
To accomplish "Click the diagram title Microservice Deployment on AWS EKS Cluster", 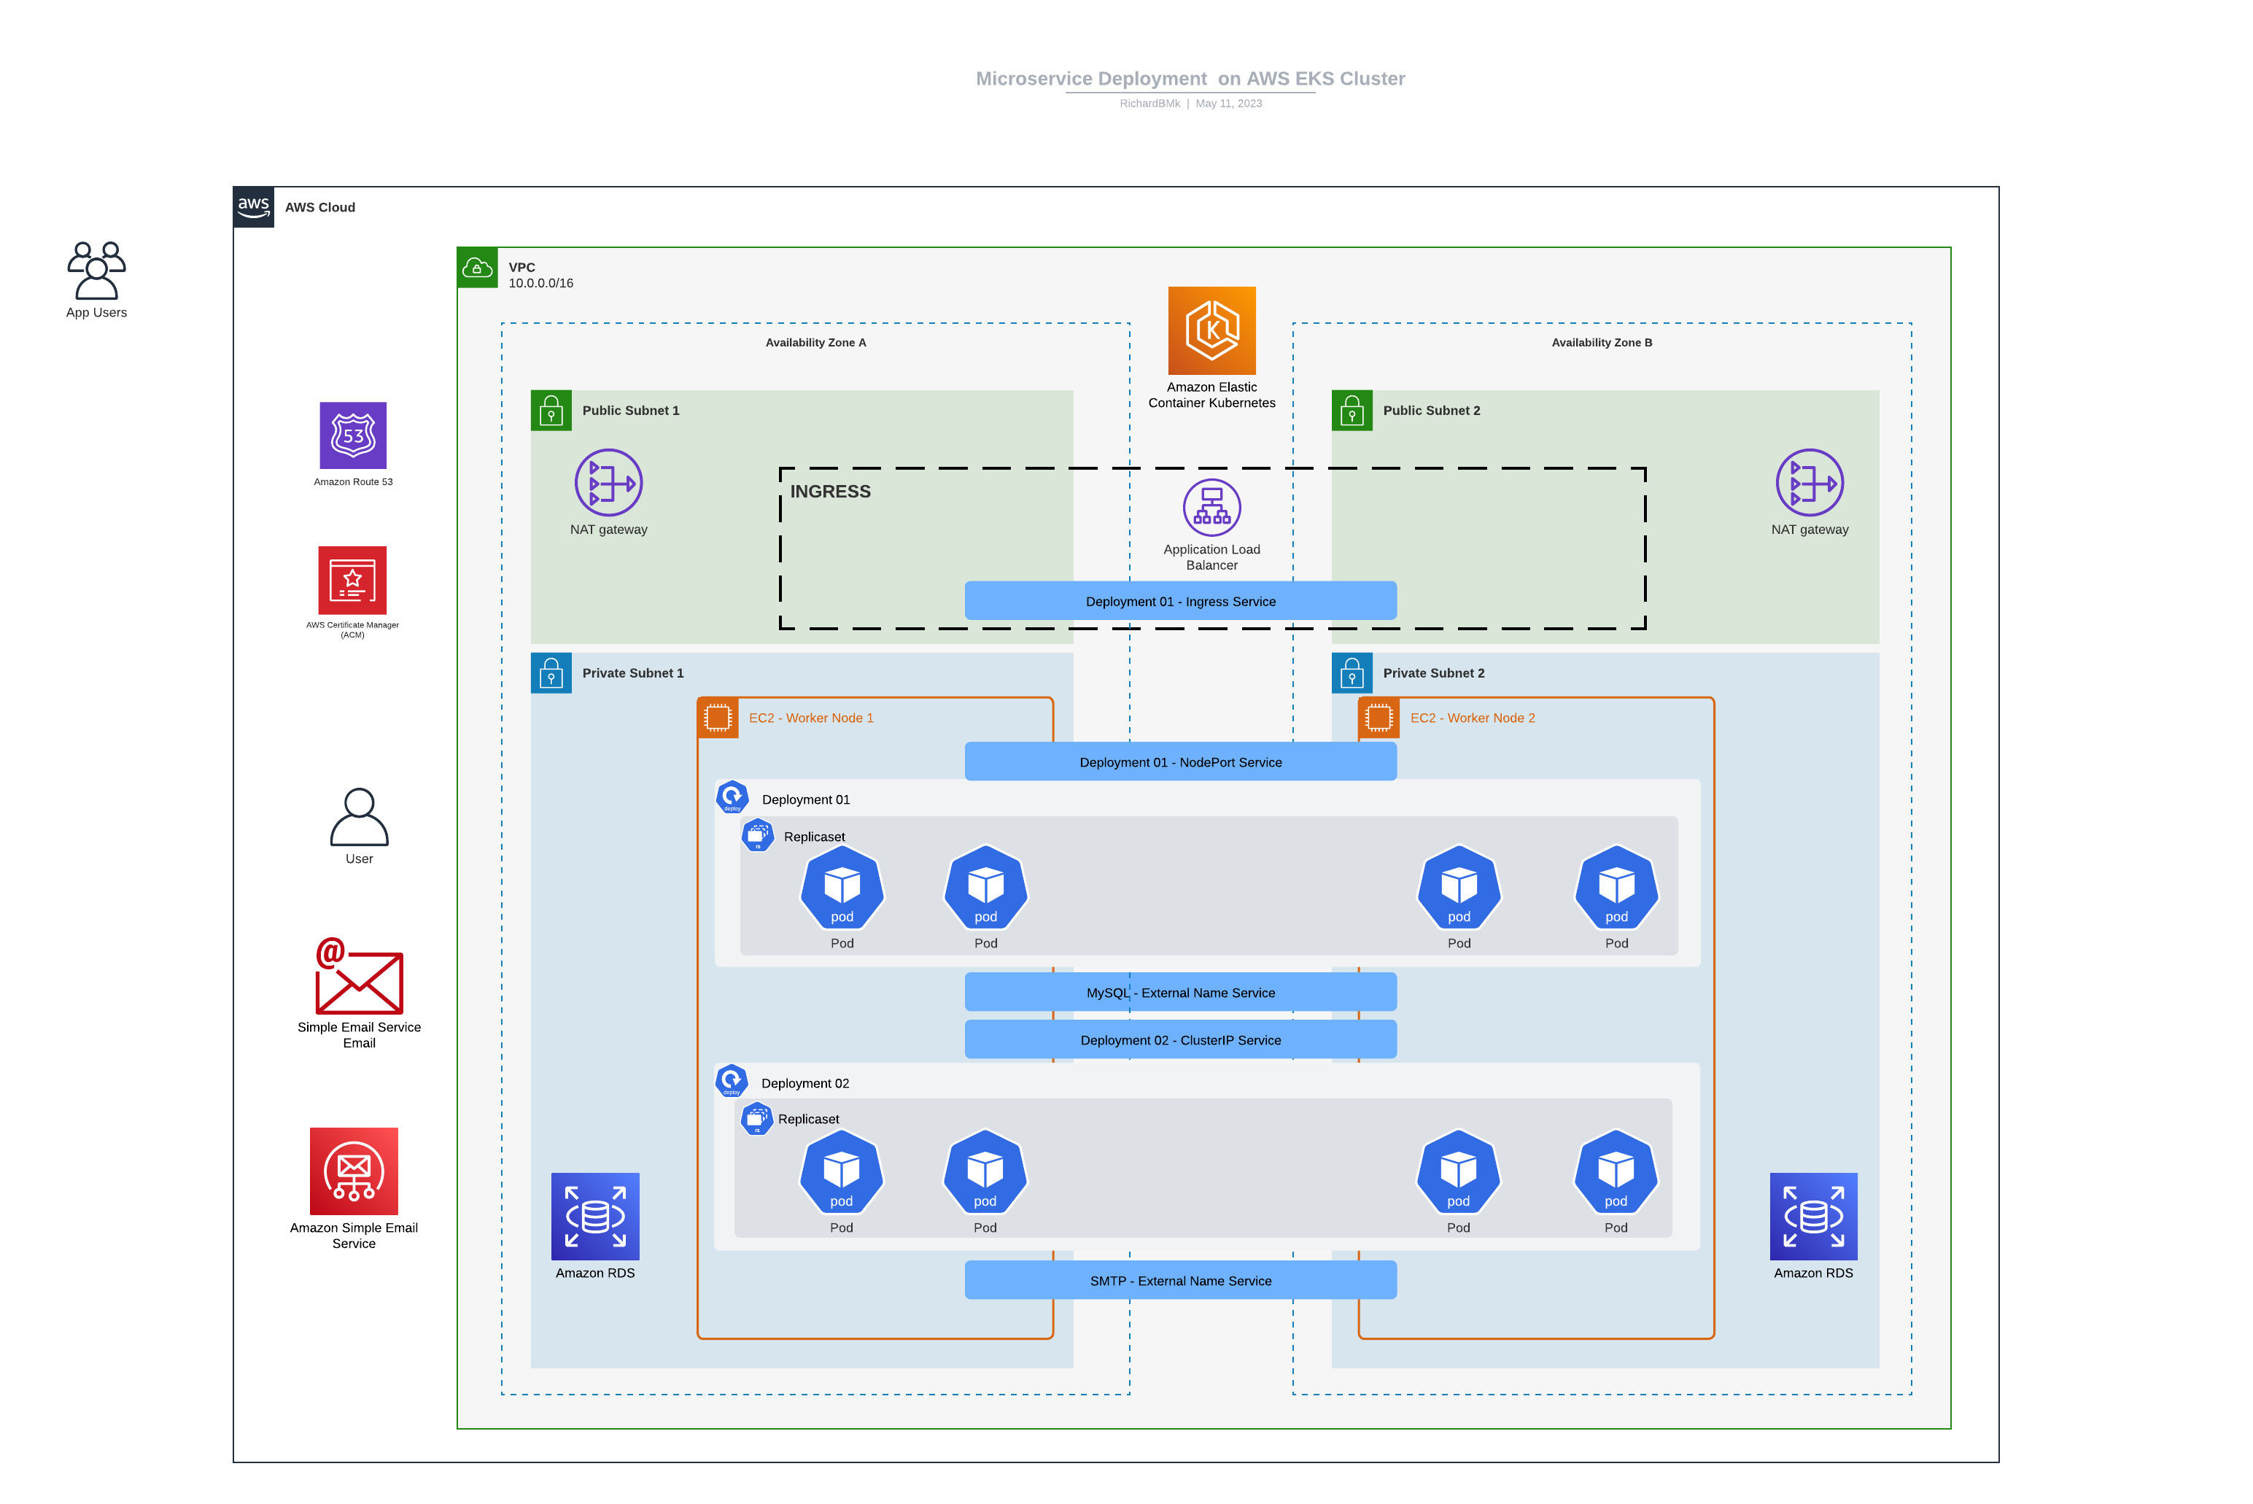I will (x=1190, y=79).
